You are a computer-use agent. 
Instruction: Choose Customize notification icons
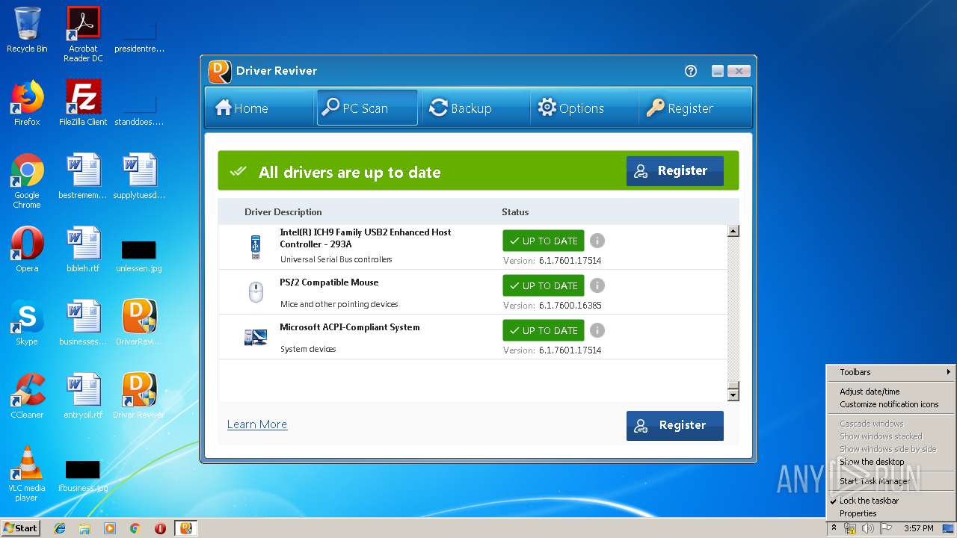tap(891, 404)
